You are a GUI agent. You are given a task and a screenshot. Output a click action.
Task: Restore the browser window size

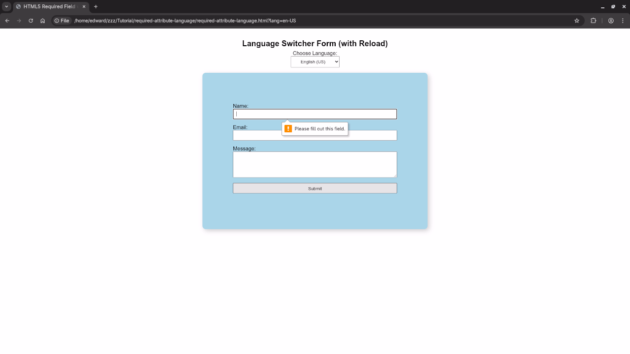613,6
